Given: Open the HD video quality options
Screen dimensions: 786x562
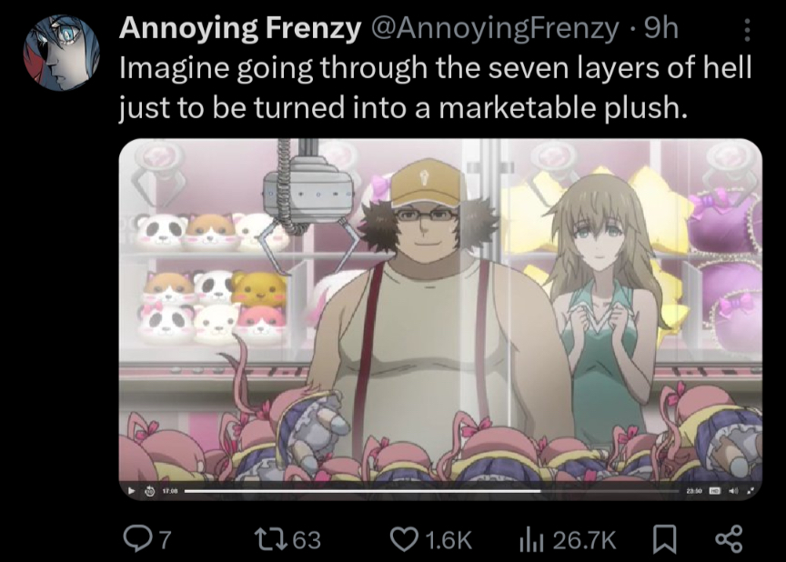Looking at the screenshot, I should point(715,492).
